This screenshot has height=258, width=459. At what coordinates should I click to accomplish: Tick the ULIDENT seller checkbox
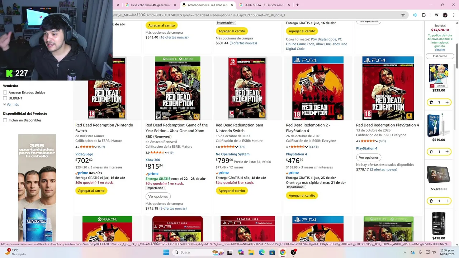[5, 98]
